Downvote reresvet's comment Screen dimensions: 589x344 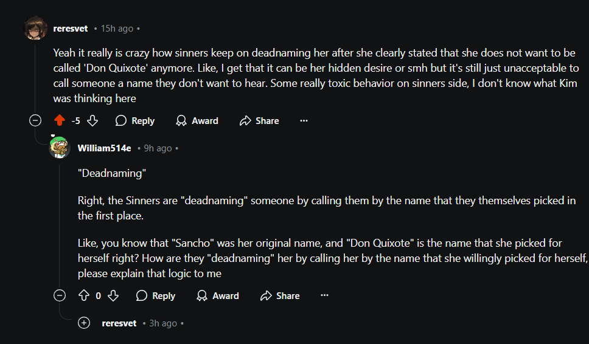click(92, 121)
